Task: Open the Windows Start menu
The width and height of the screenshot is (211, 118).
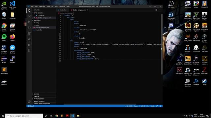Action: click(3, 116)
